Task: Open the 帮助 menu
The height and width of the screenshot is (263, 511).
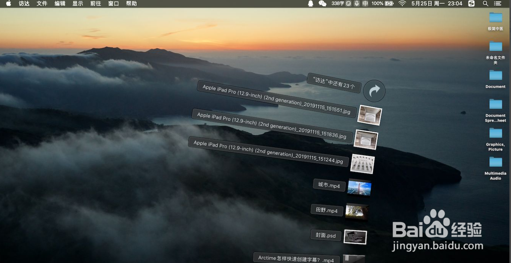Action: 131,3
